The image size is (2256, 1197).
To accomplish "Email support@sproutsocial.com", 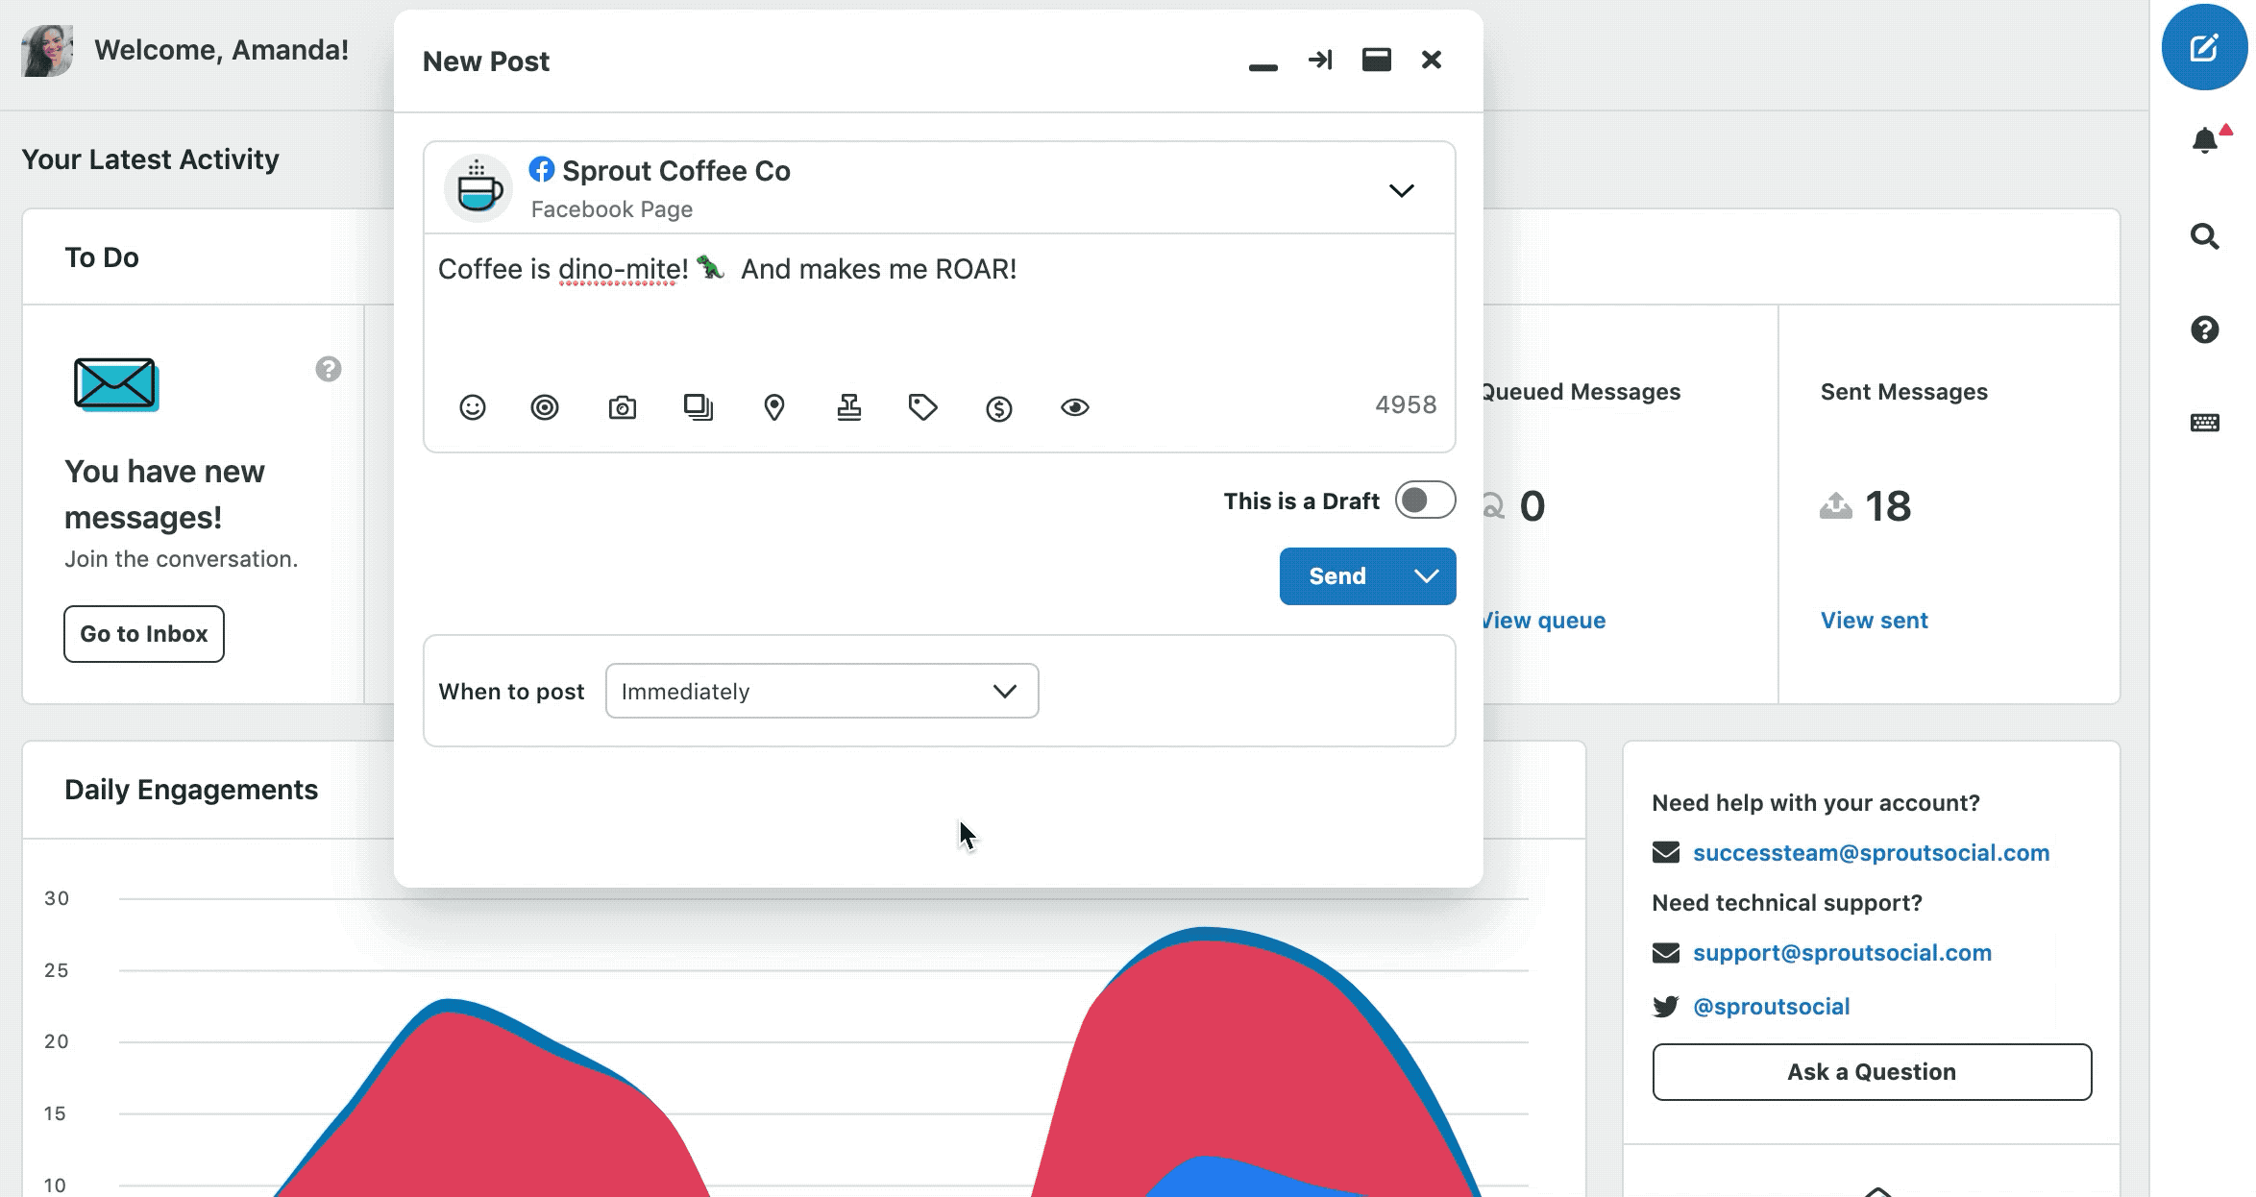I will (1842, 953).
